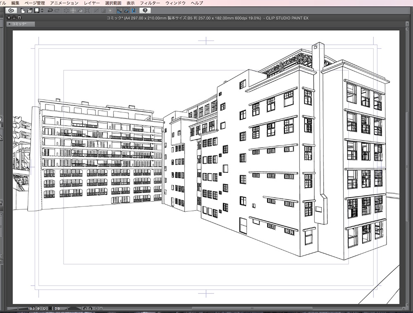Click the Reset Rotation icon

(96, 308)
